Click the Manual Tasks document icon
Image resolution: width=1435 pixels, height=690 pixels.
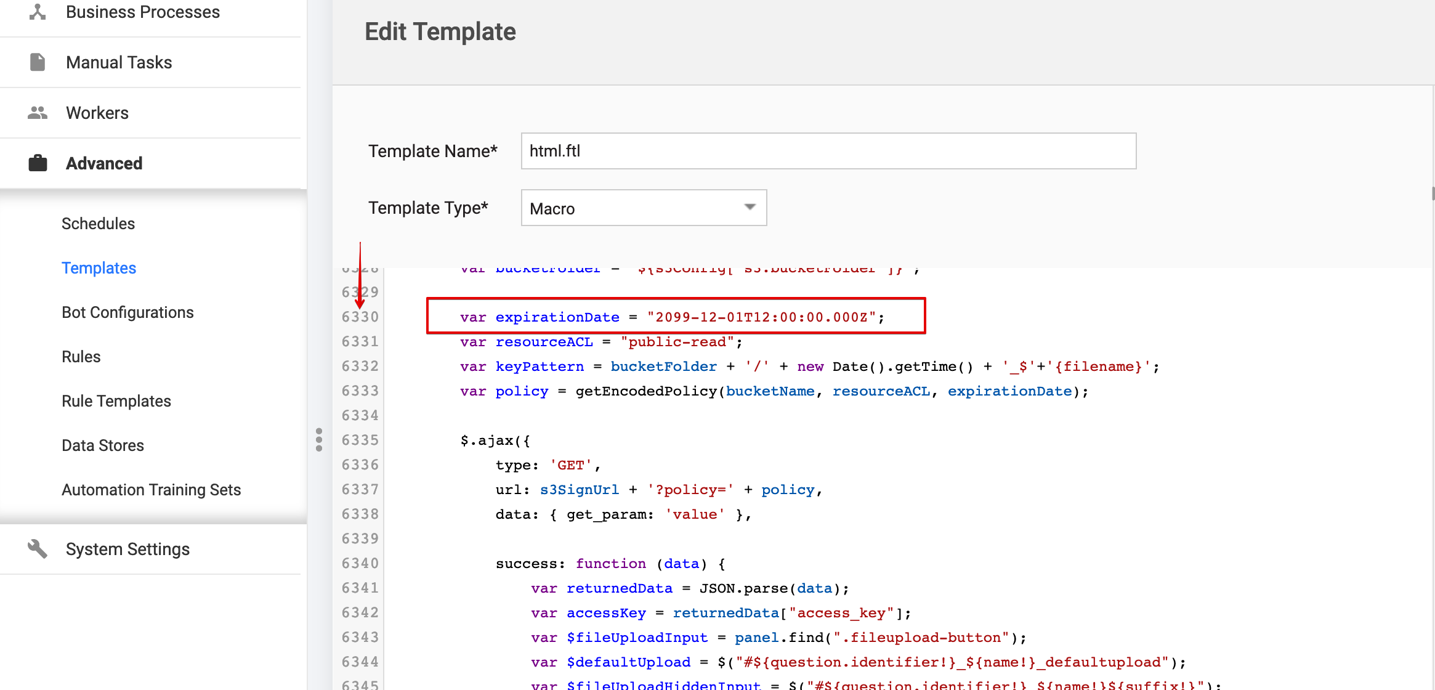pyautogui.click(x=38, y=62)
